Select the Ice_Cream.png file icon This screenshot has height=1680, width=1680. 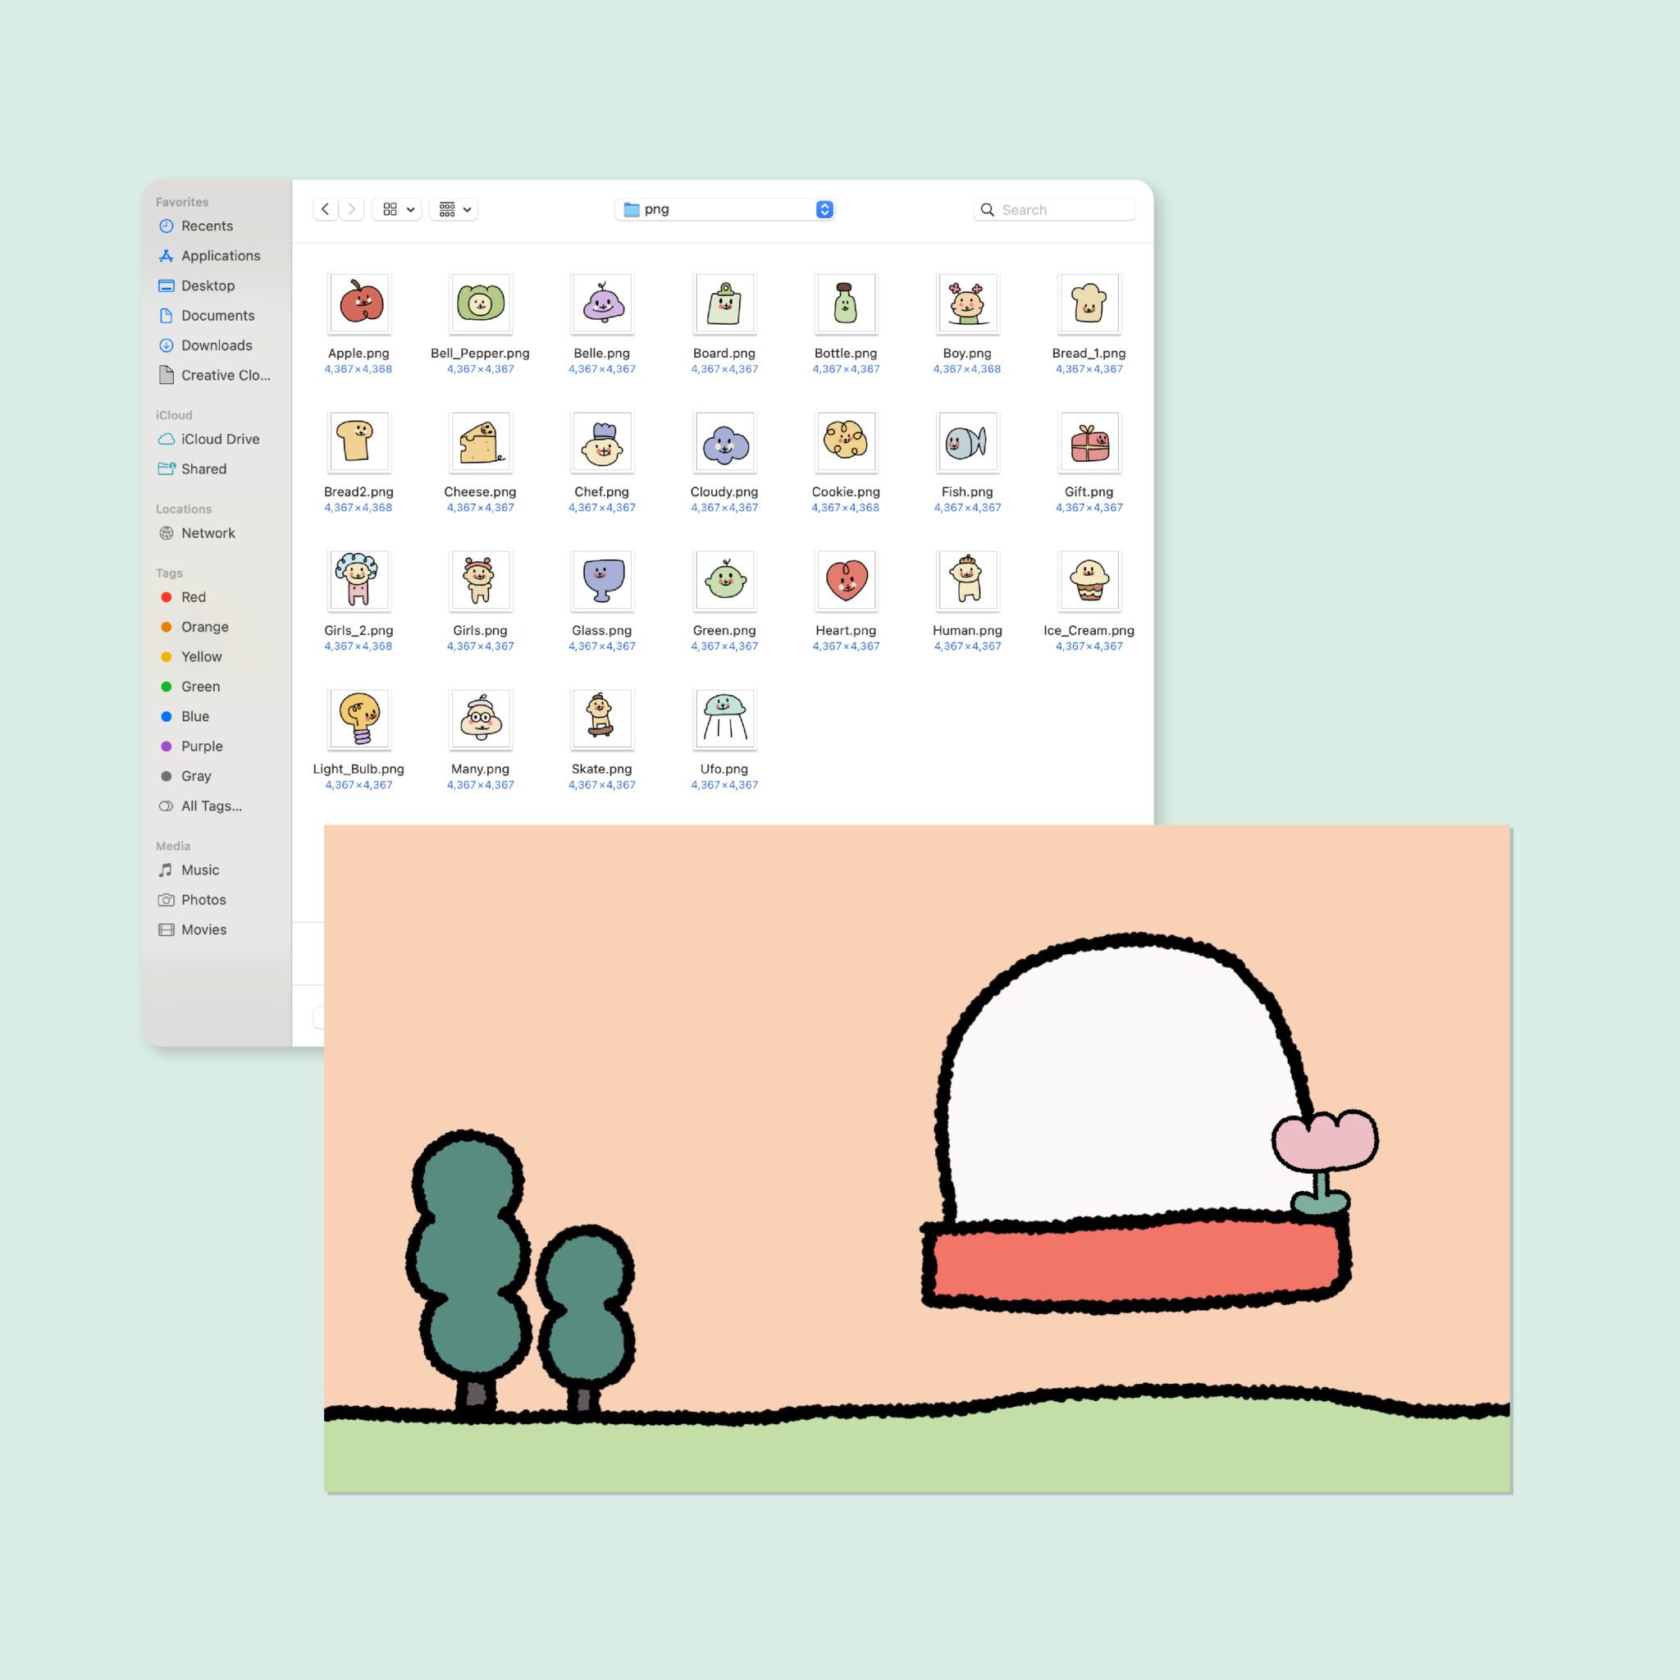(x=1089, y=581)
